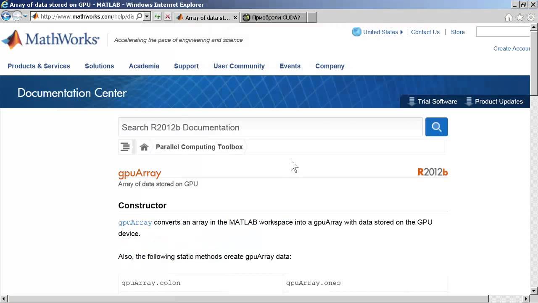This screenshot has height=303, width=538.
Task: Click the horizontal scrollbar left arrow
Action: [x=4, y=299]
